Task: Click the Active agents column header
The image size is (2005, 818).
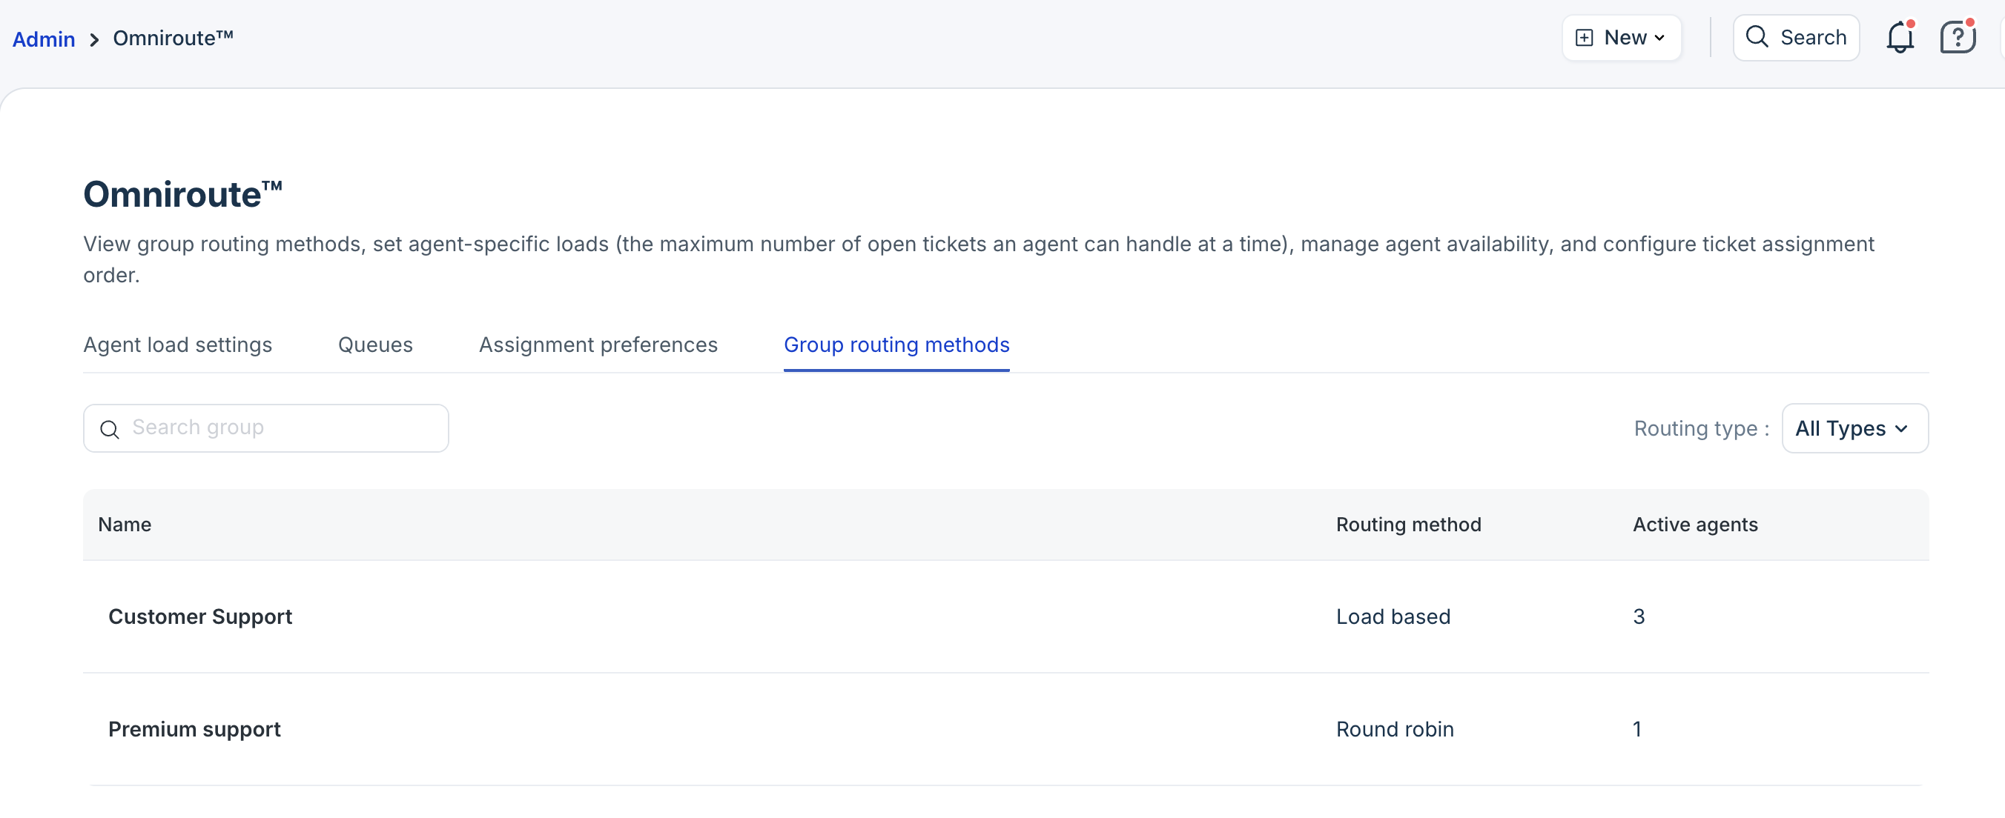Action: pyautogui.click(x=1694, y=525)
